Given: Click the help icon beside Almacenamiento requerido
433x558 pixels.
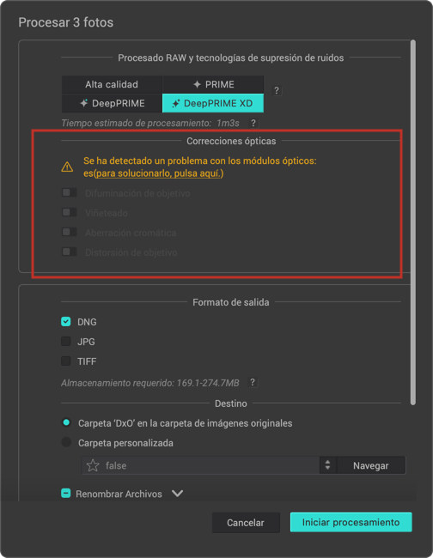Looking at the screenshot, I should click(x=253, y=383).
